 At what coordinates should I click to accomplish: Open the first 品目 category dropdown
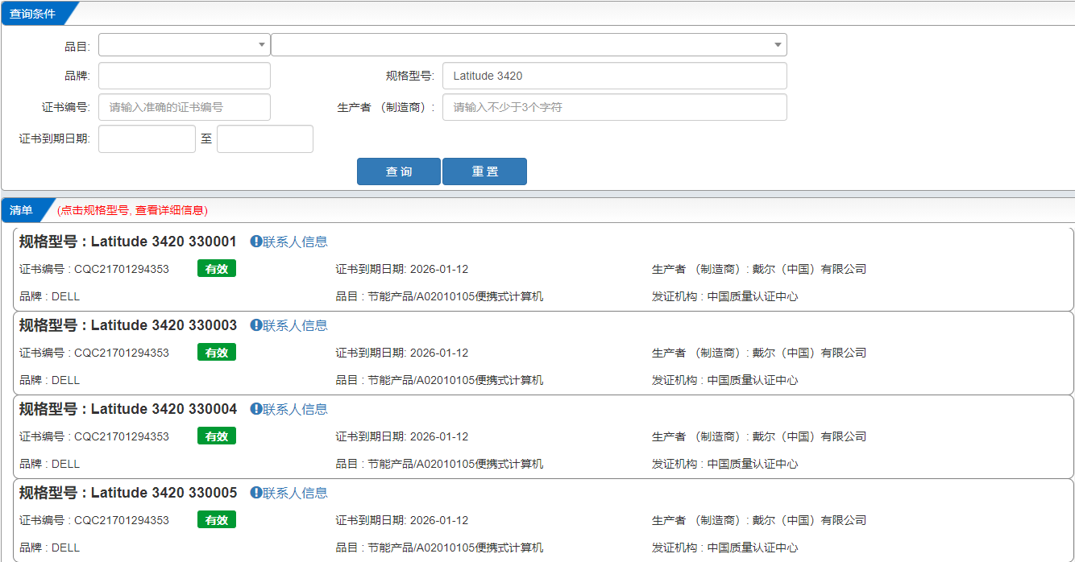[185, 45]
